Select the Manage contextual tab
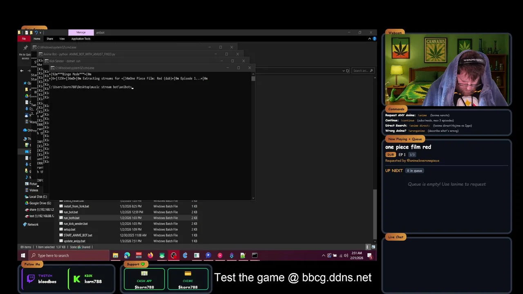This screenshot has width=523, height=294. click(x=81, y=32)
